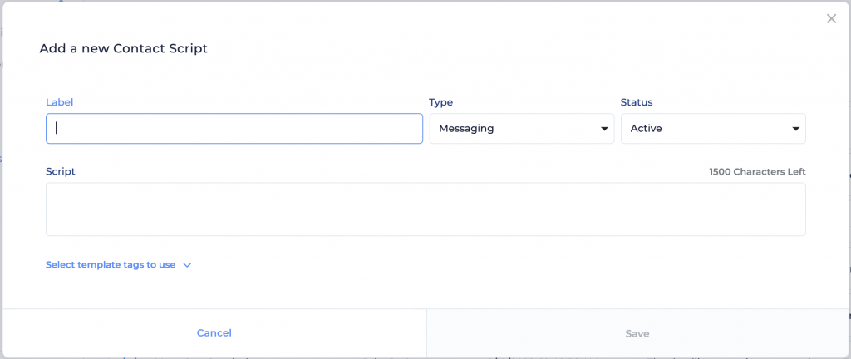Open the Status dropdown showing Active
Viewport: 851px width, 359px height.
(x=713, y=129)
